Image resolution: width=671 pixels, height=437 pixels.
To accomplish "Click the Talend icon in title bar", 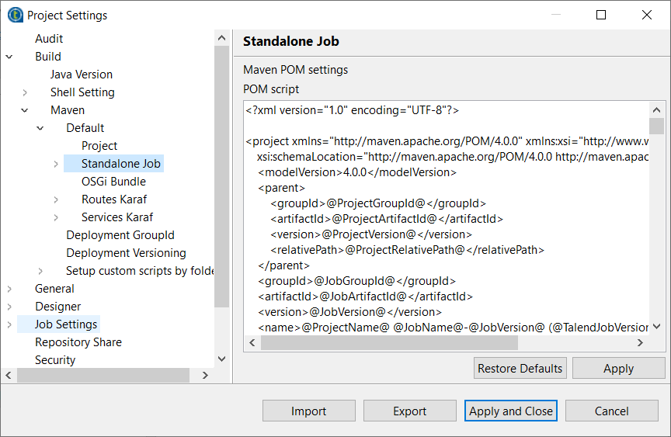I will pos(15,15).
